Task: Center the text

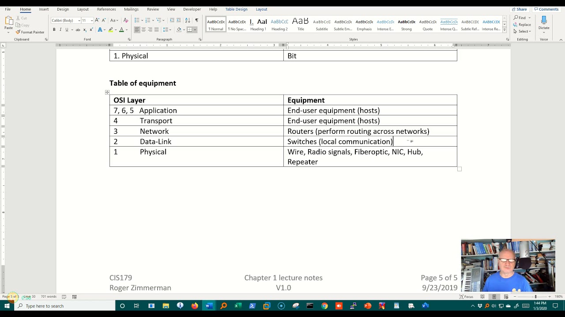Action: coord(143,29)
